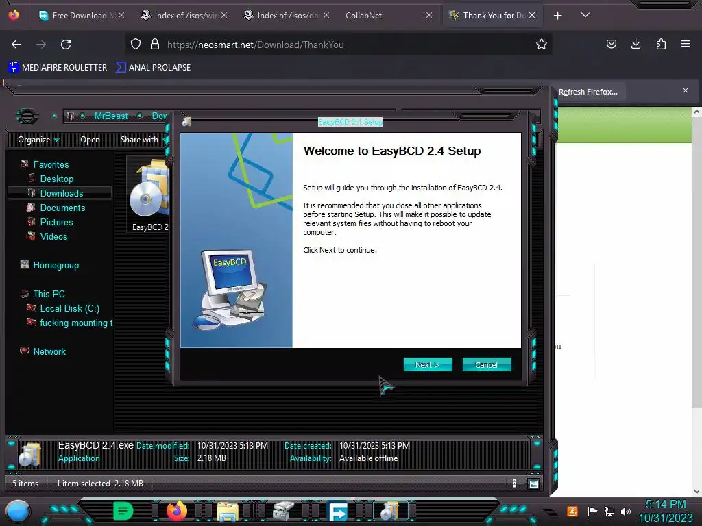
Task: Open the green notes app on taskbar
Action: tap(123, 511)
